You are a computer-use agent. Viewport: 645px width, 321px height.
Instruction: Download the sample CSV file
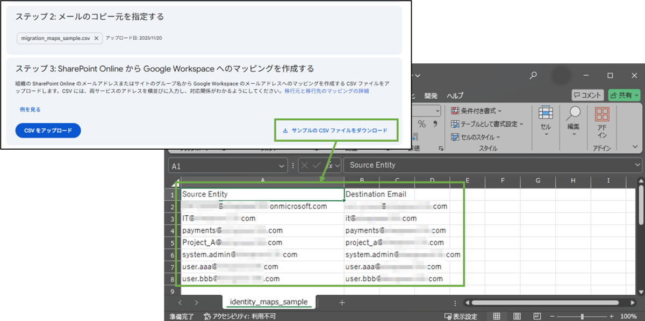click(x=335, y=130)
